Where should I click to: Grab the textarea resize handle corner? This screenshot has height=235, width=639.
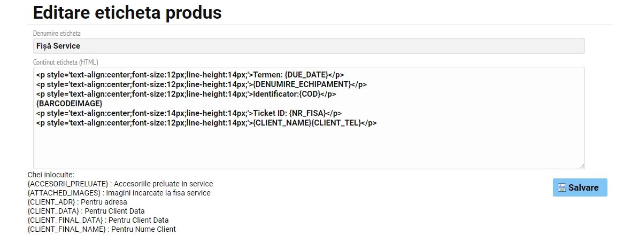tap(582, 166)
